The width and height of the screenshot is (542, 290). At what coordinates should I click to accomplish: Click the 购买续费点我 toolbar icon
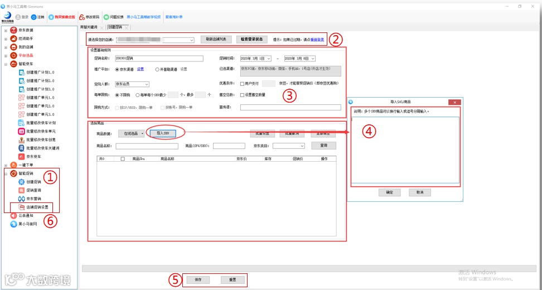[51, 17]
